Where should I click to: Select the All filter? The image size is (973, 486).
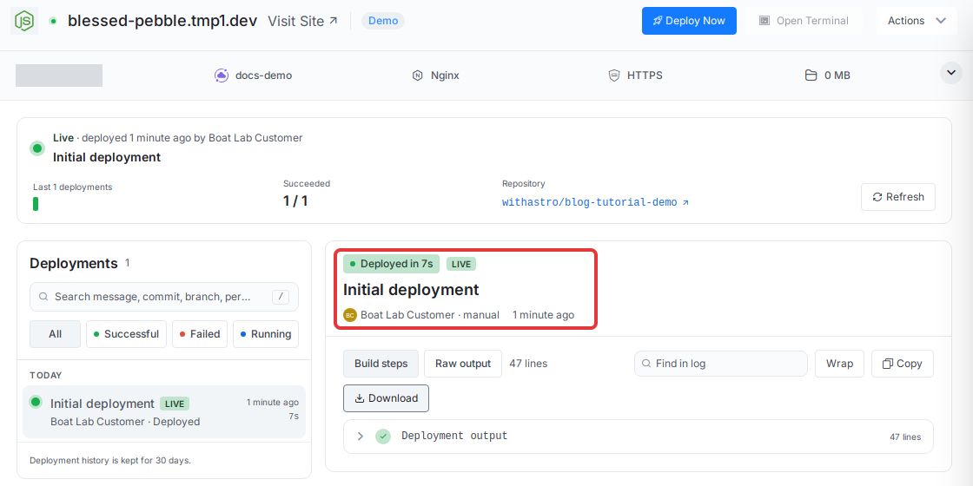point(56,334)
